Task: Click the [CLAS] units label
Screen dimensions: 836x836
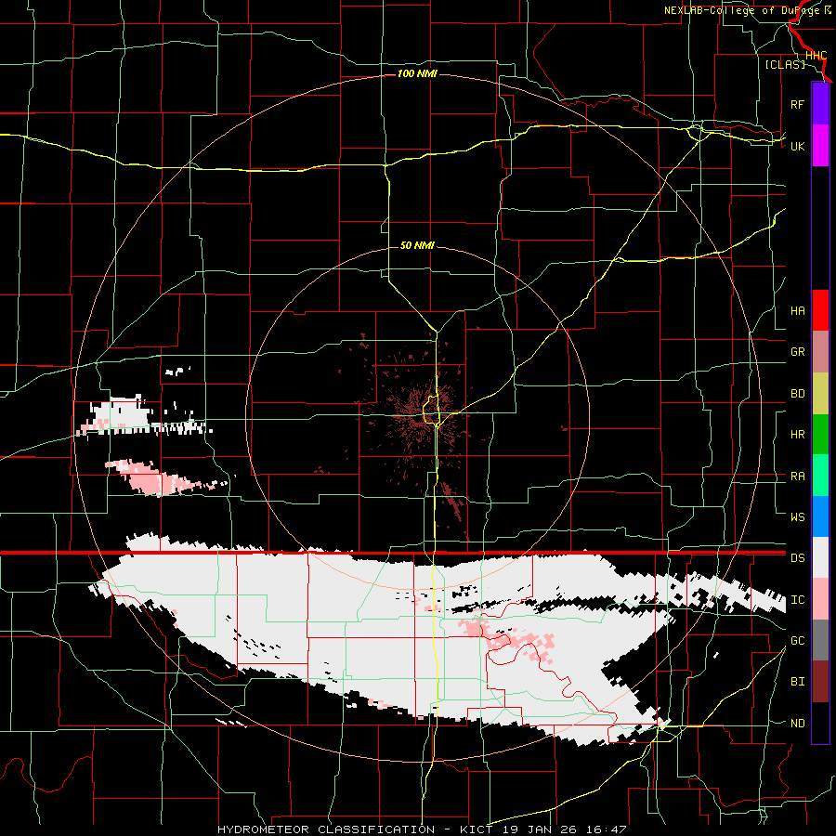Action: point(785,64)
